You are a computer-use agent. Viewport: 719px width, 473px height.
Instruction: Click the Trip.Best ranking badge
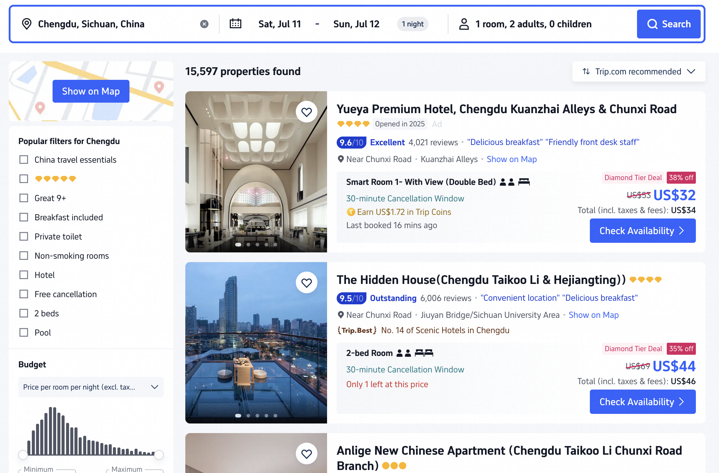pyautogui.click(x=357, y=330)
